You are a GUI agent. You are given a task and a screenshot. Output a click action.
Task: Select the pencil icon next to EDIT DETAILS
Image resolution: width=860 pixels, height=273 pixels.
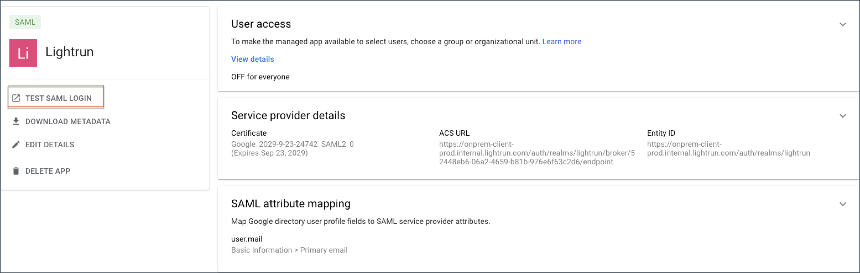16,144
